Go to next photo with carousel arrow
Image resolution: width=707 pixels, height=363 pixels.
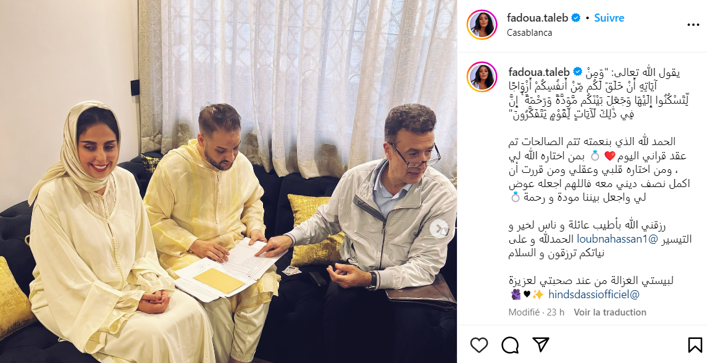(x=439, y=229)
